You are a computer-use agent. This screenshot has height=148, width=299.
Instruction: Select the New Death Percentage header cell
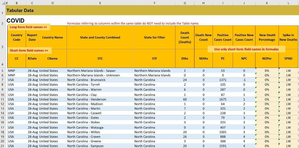pyautogui.click(x=267, y=37)
